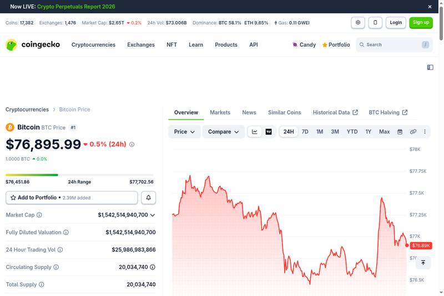Click 24 Hour Trading Vol info icon
The width and height of the screenshot is (444, 296).
coord(60,250)
